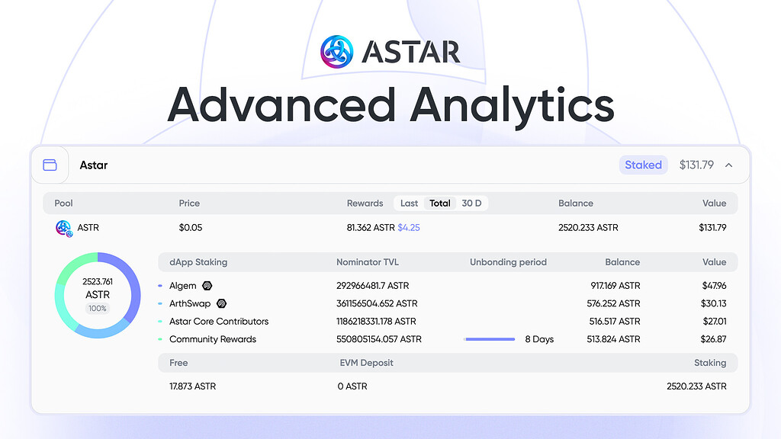Select the ASTR token icon in the Pool row
Screen dimensions: 781x439
[64, 227]
